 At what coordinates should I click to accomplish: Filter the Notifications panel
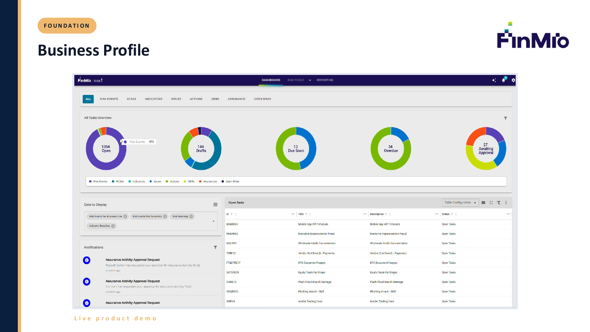(x=215, y=247)
